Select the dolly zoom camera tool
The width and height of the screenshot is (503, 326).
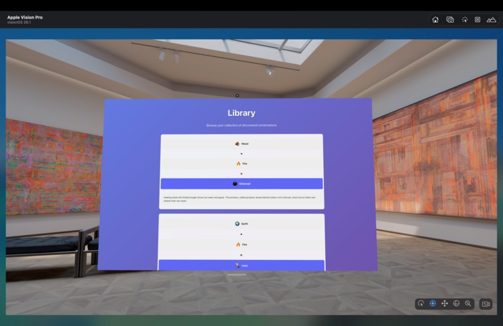[468, 303]
